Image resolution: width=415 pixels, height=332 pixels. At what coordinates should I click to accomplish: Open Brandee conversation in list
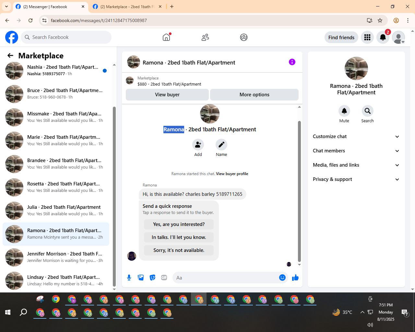click(56, 164)
